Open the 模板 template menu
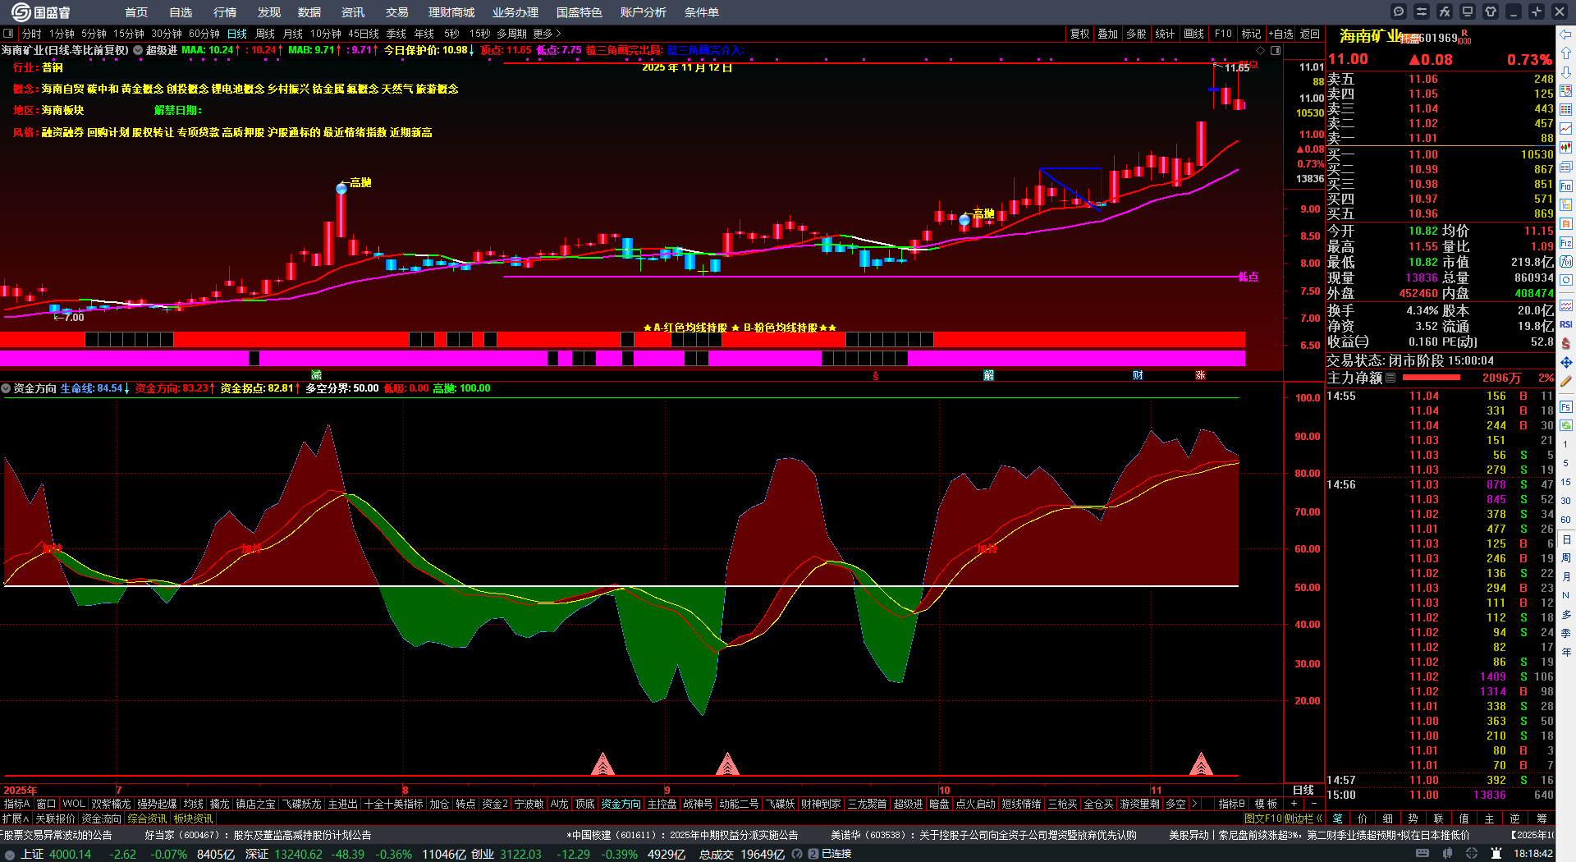This screenshot has width=1576, height=862. (1266, 804)
